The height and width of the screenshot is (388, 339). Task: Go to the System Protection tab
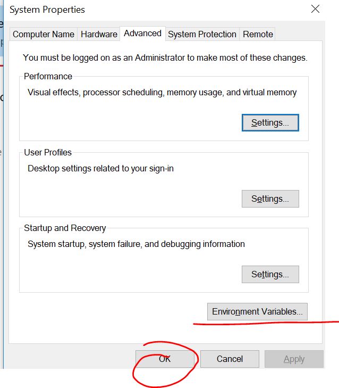coord(202,34)
